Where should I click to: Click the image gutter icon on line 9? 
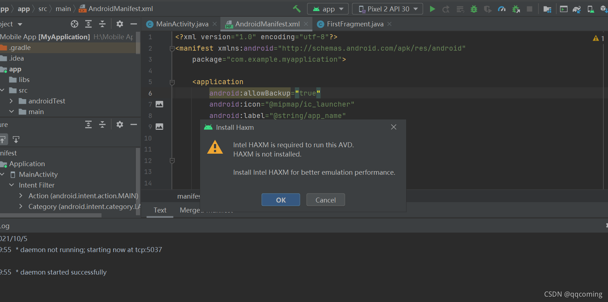click(159, 127)
